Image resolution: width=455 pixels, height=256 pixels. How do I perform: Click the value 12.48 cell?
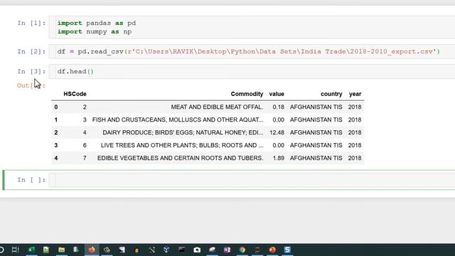click(277, 133)
